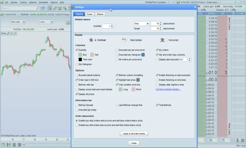The height and width of the screenshot is (148, 246).
Task: Select the cursor pointer tool
Action: coord(50,8)
